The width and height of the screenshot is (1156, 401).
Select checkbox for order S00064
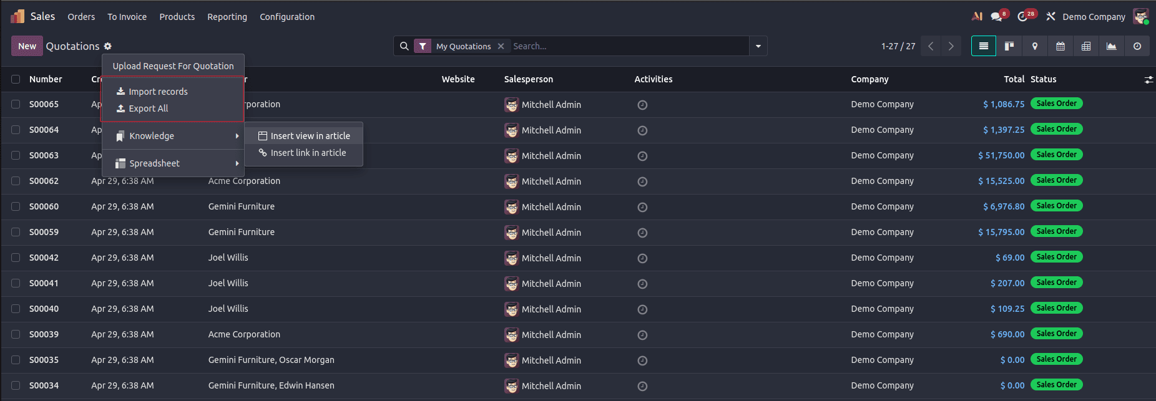pos(16,130)
